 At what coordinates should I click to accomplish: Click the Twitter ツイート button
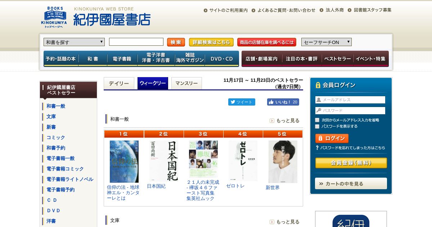point(242,102)
